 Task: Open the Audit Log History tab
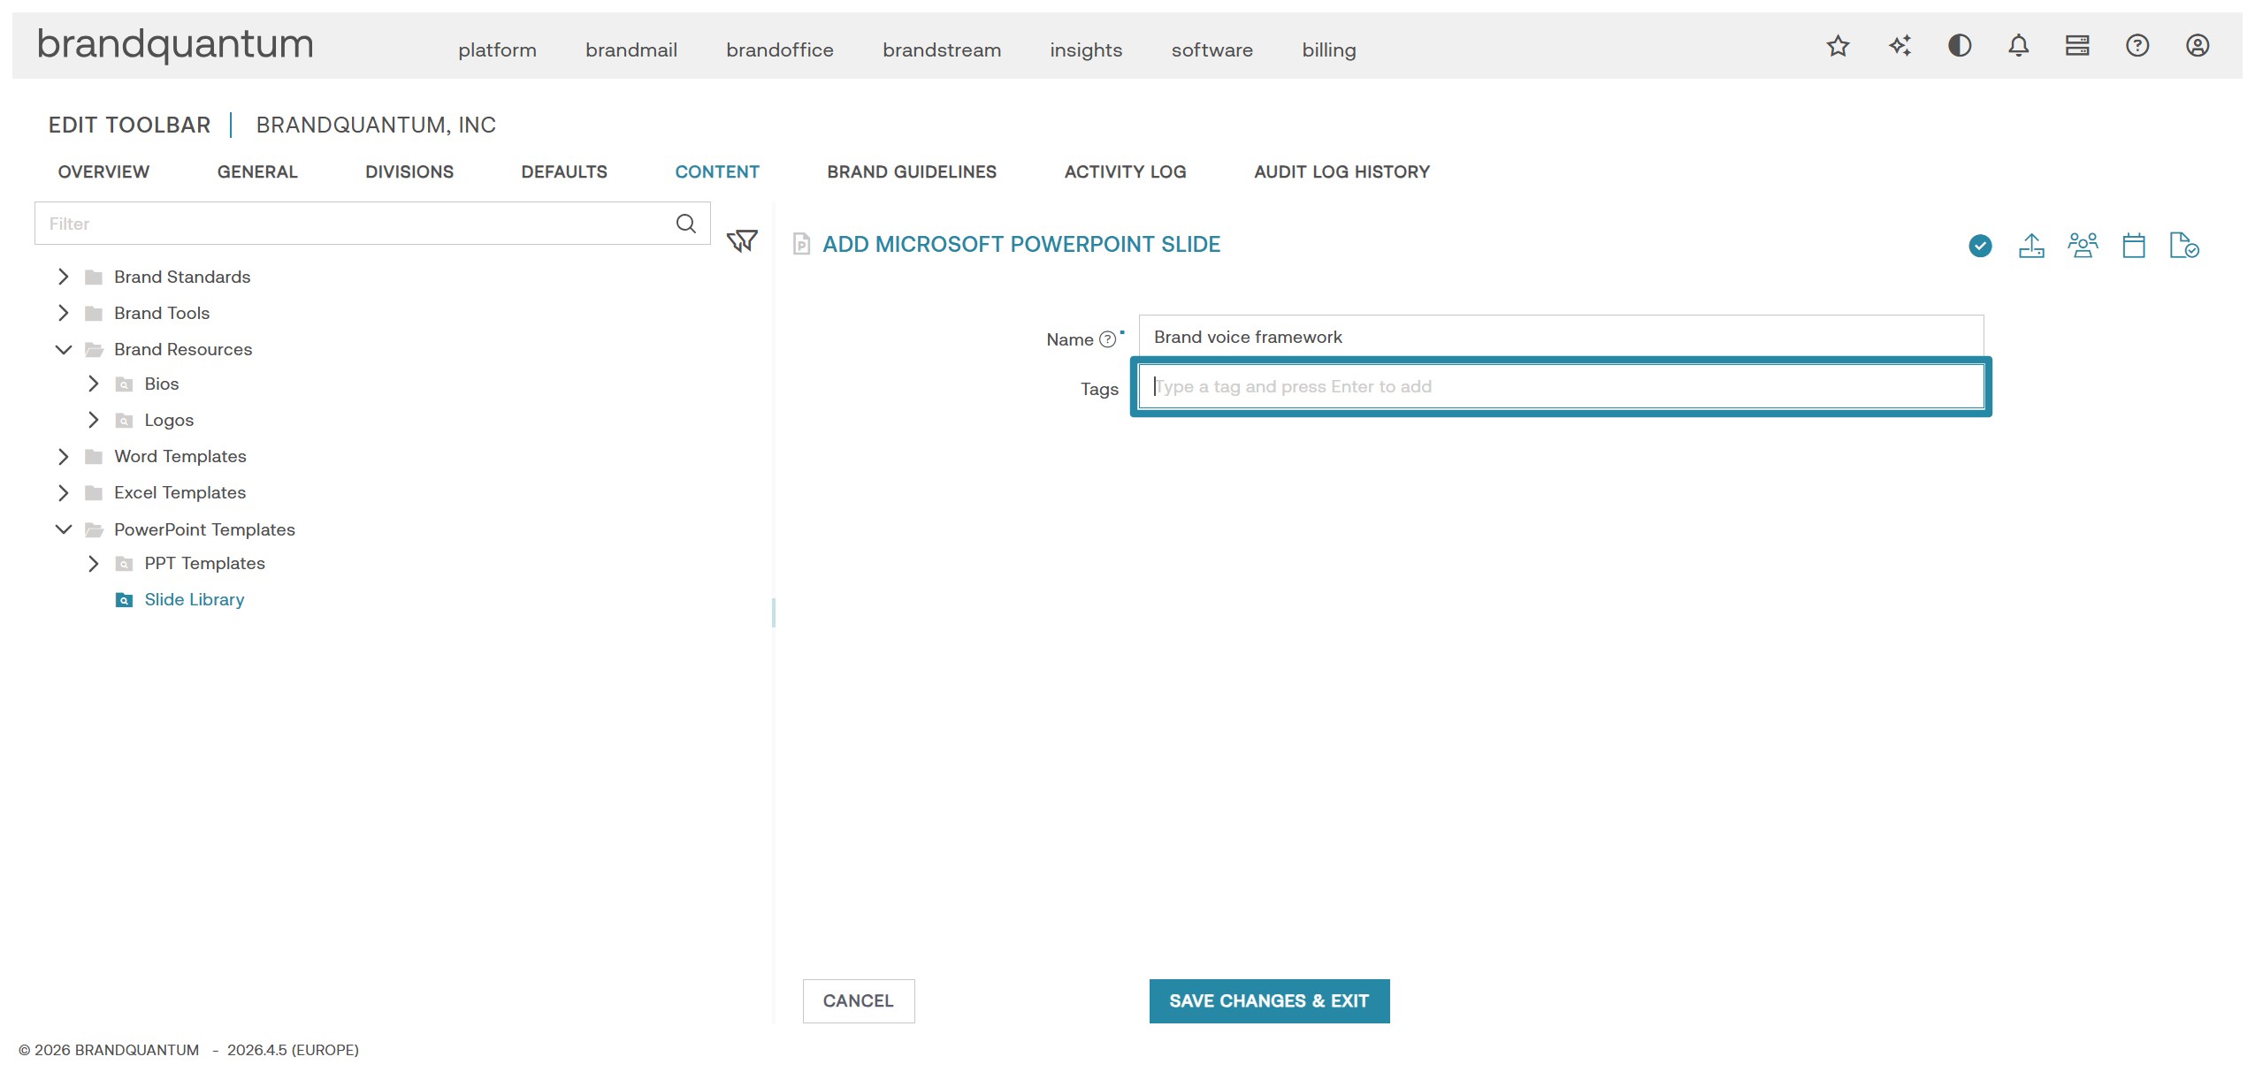tap(1342, 171)
